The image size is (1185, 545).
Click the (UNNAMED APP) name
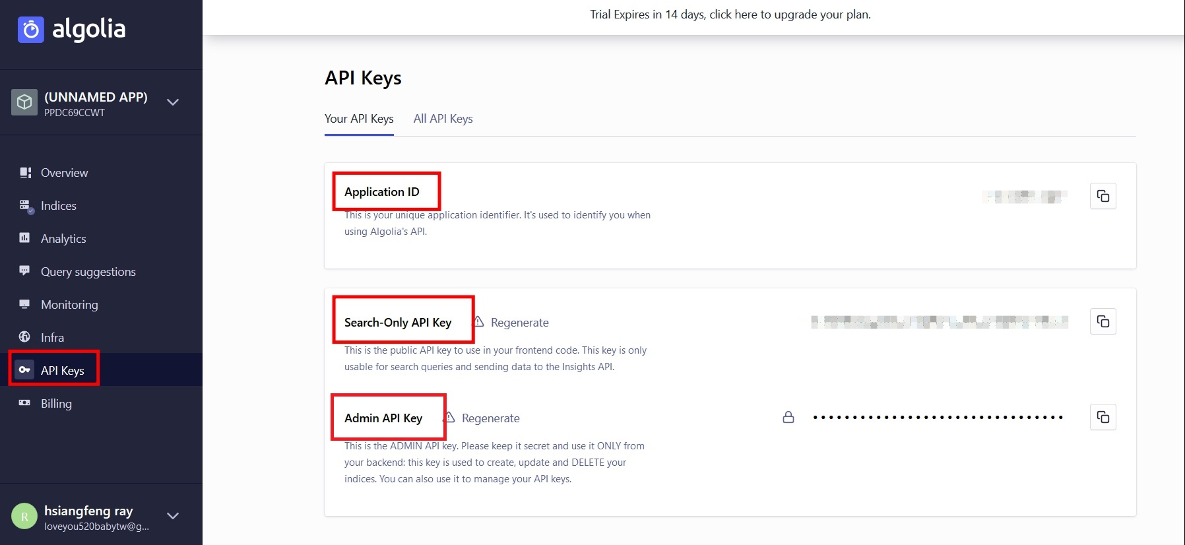pos(96,97)
